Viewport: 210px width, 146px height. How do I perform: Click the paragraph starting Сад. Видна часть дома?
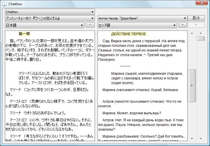click(141, 50)
